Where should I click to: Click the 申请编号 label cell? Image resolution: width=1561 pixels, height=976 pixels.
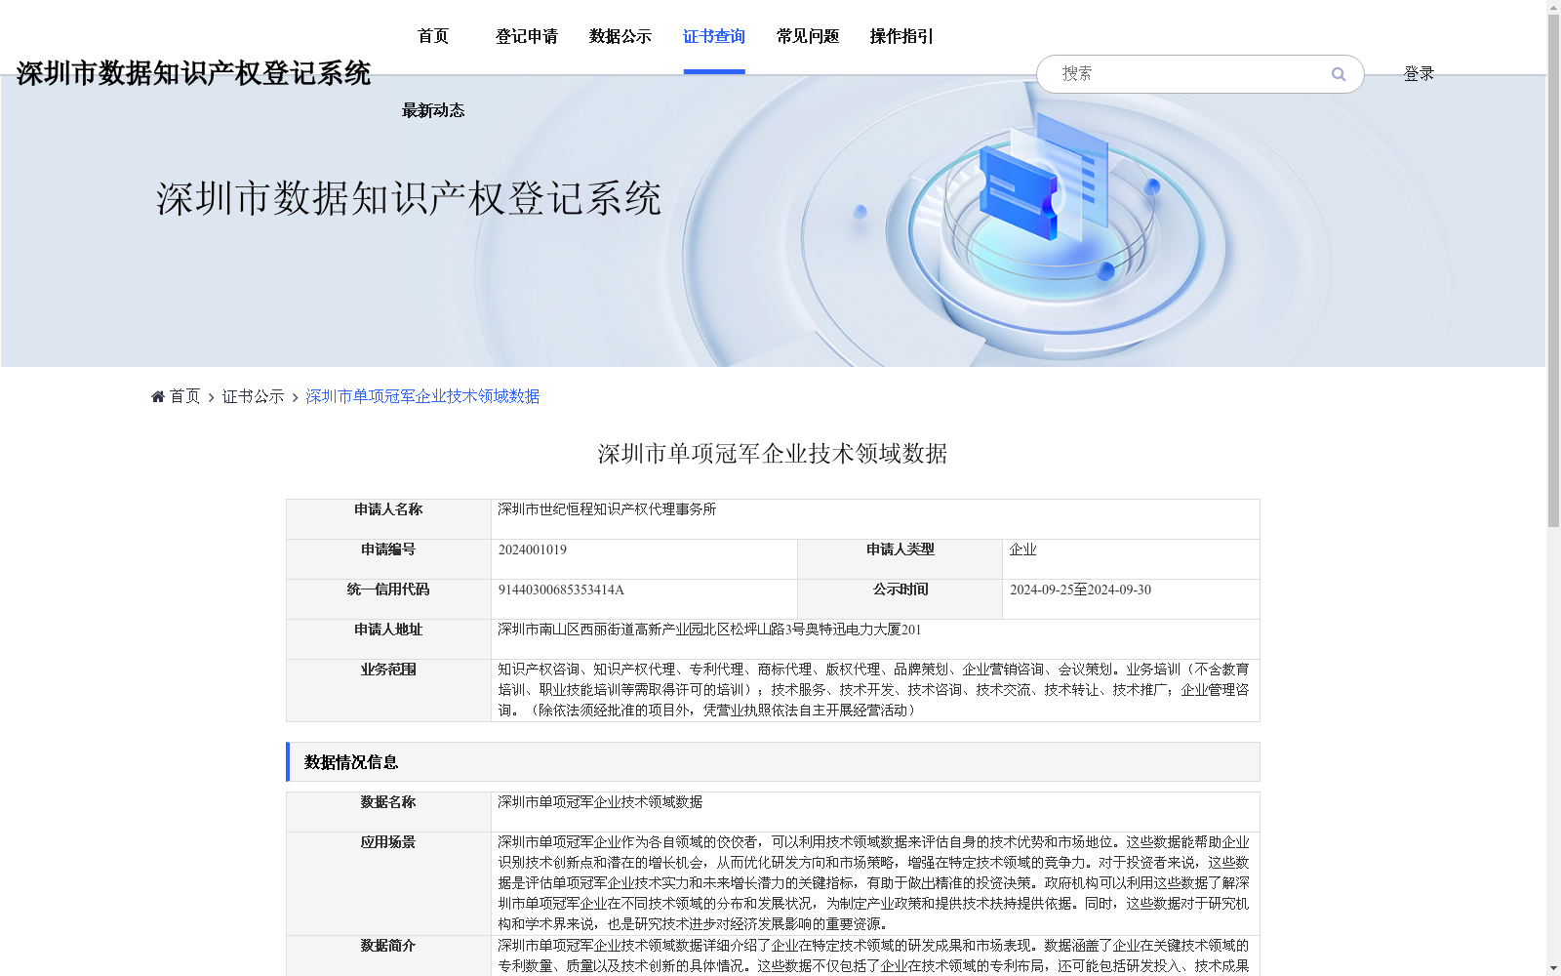click(x=388, y=559)
